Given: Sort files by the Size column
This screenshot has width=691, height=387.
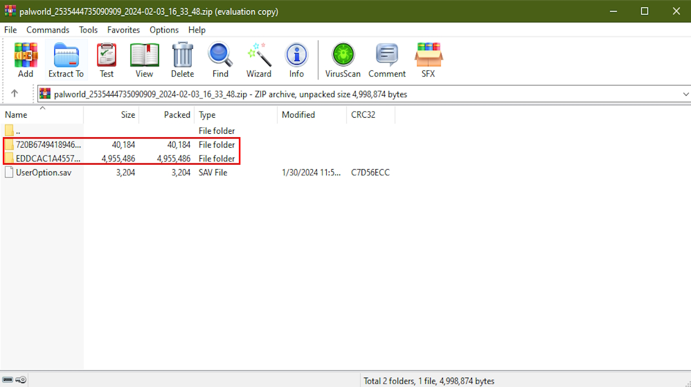Looking at the screenshot, I should [127, 114].
